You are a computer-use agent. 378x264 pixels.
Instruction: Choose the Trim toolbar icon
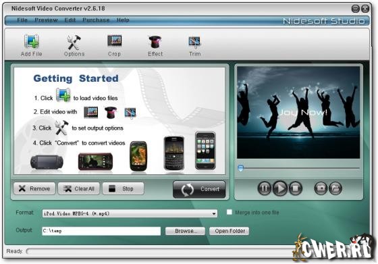point(194,42)
